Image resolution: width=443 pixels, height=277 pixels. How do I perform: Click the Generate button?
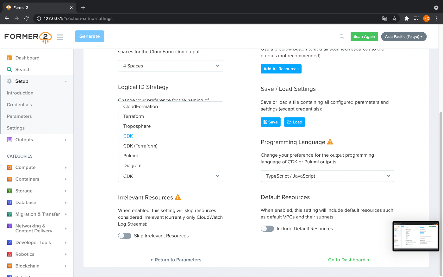click(90, 36)
